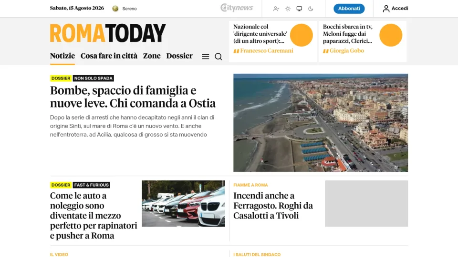Select the Notizie tab
458x257 pixels.
pyautogui.click(x=62, y=56)
